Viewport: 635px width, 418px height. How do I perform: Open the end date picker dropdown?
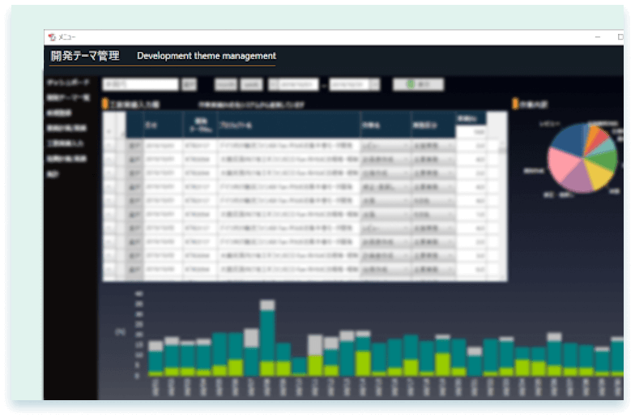[x=376, y=84]
